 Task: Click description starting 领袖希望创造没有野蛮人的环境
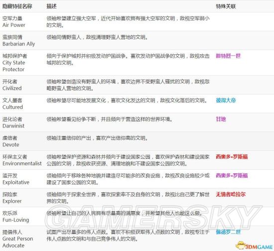point(128,85)
